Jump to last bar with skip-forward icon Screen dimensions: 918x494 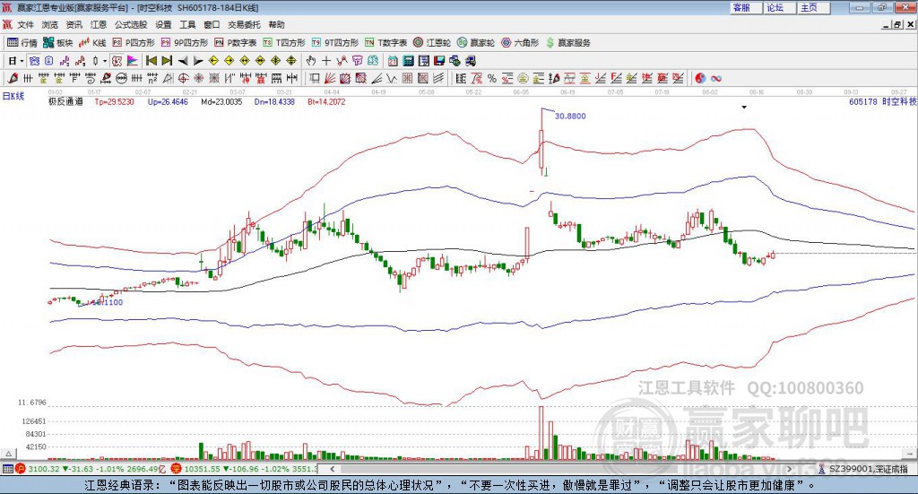(167, 61)
